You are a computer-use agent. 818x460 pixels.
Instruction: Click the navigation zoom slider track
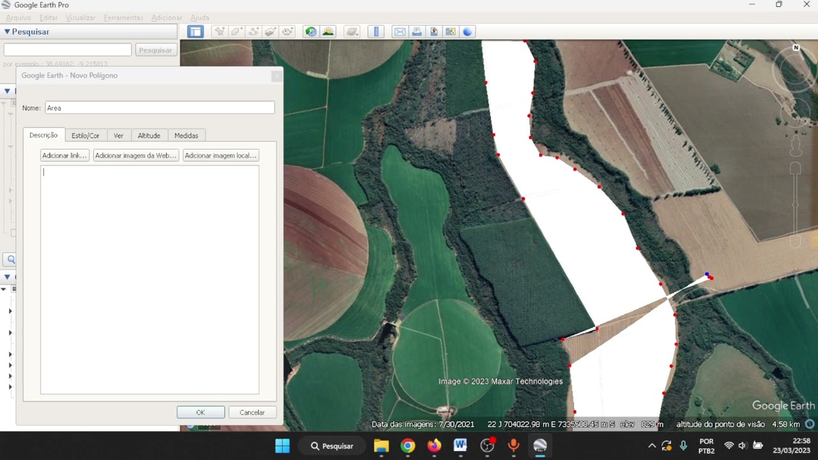click(x=796, y=206)
